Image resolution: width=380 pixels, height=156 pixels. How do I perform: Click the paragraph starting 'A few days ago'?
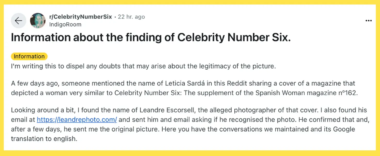pyautogui.click(x=184, y=88)
